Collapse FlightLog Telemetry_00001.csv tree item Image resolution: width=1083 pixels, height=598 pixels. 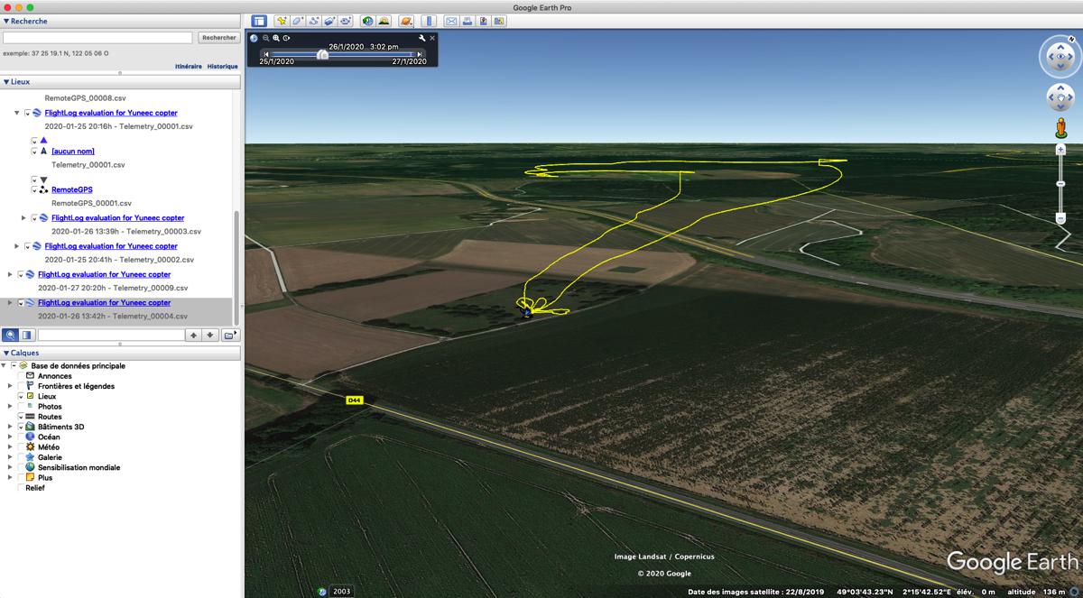[17, 114]
